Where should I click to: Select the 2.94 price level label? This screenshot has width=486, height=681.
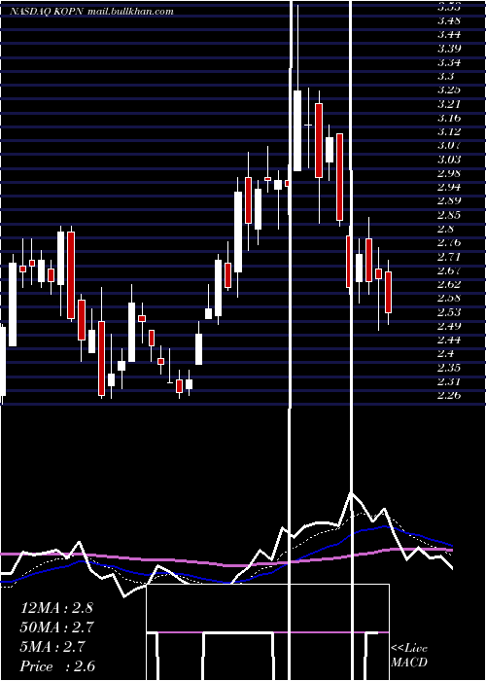click(x=449, y=187)
